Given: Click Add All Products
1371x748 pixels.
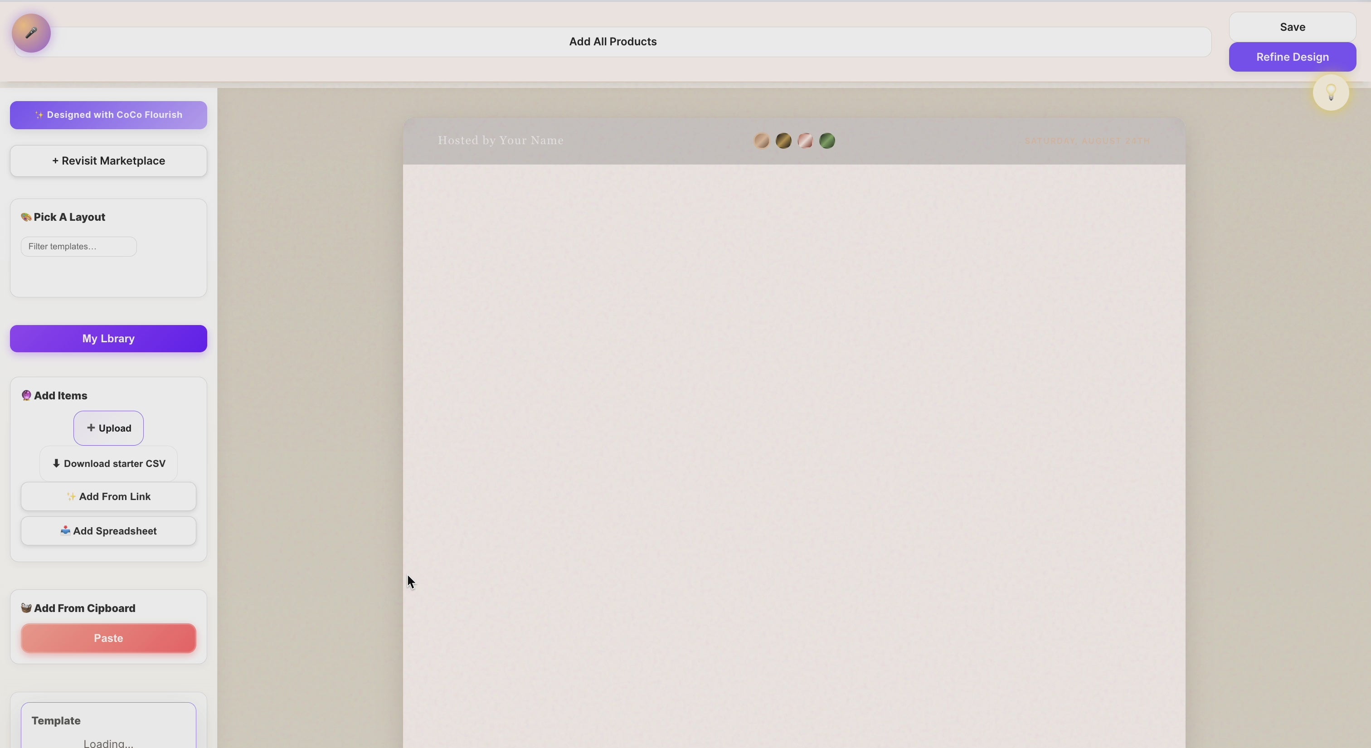Looking at the screenshot, I should [x=612, y=41].
